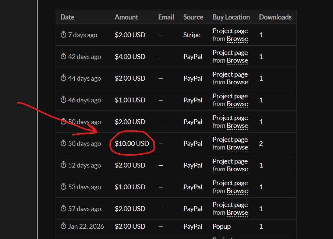The width and height of the screenshot is (333, 239).
Task: Select the '46 days ago' date text
Action: (x=85, y=100)
